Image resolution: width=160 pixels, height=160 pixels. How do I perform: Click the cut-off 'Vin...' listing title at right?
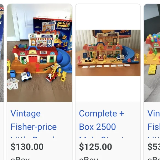(x=154, y=120)
